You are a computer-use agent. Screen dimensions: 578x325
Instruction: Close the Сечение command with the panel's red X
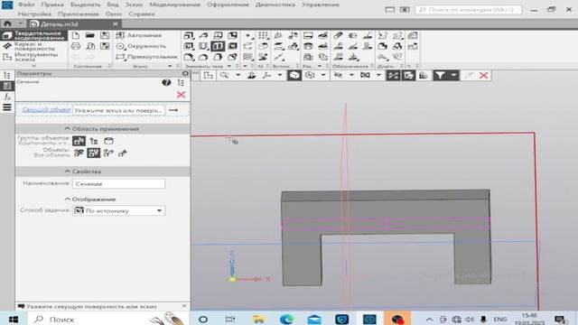(181, 95)
